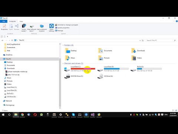178x134 pixels.
Task: Open the Properties ribbon button
Action: 4,27
